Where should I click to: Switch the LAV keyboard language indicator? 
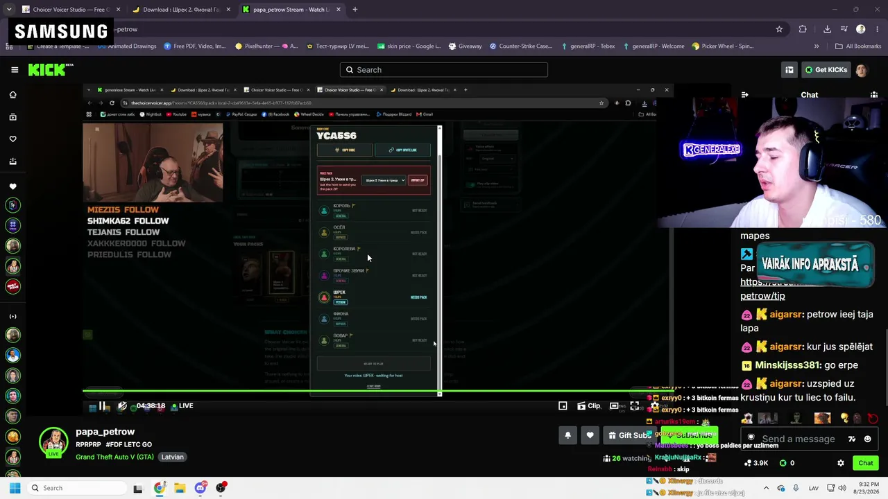click(x=814, y=488)
